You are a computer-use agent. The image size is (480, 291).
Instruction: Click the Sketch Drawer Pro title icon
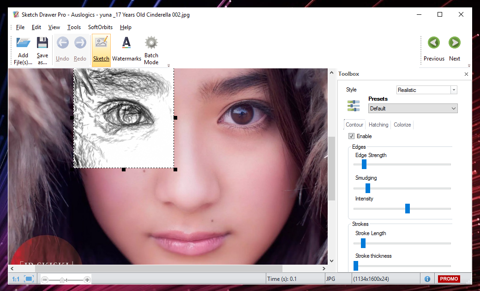16,14
